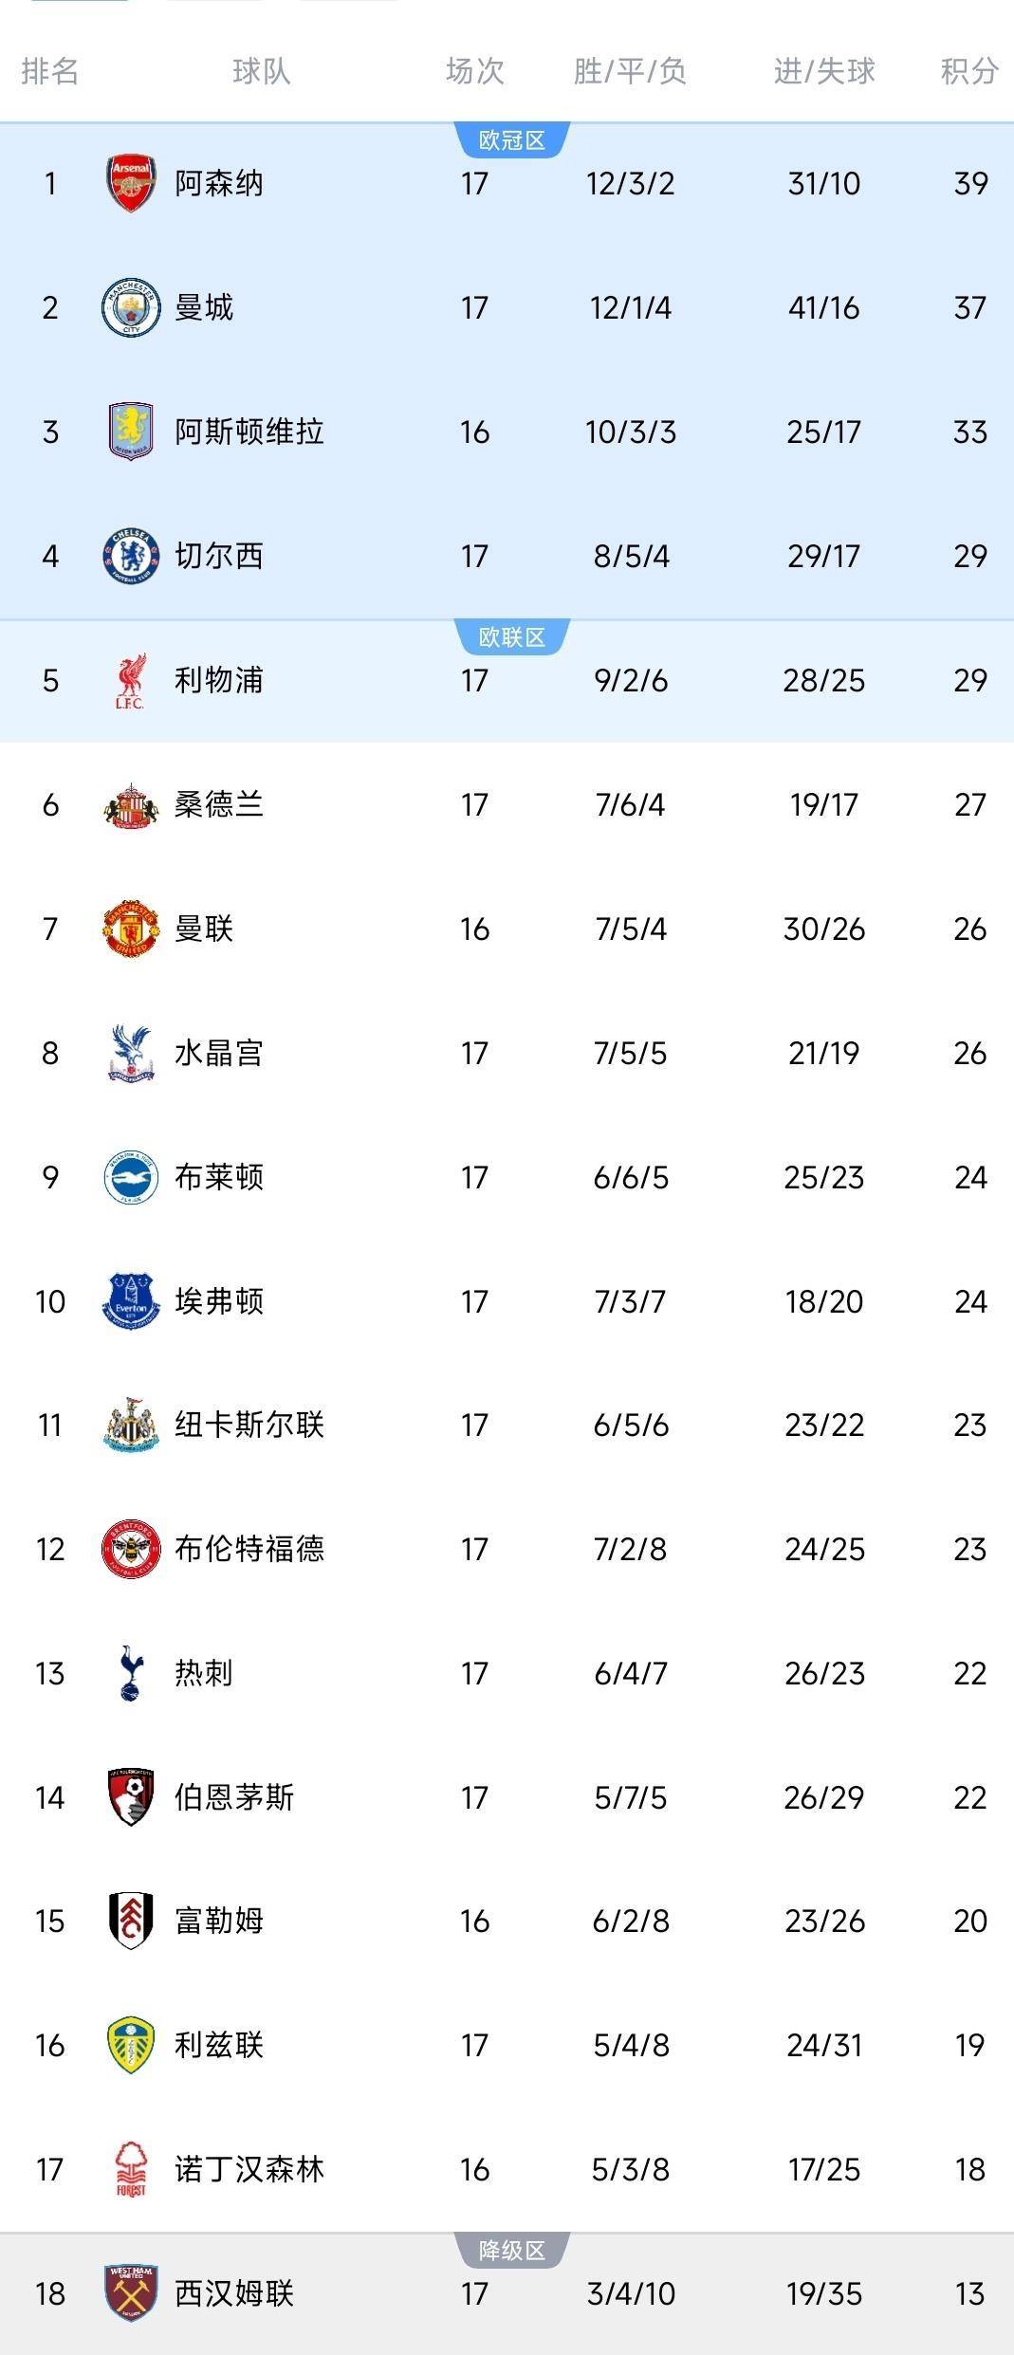Select the Aston Villa crest icon
The image size is (1014, 2355).
pyautogui.click(x=130, y=432)
